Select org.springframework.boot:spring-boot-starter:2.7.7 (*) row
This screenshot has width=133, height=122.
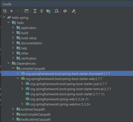point(67,94)
